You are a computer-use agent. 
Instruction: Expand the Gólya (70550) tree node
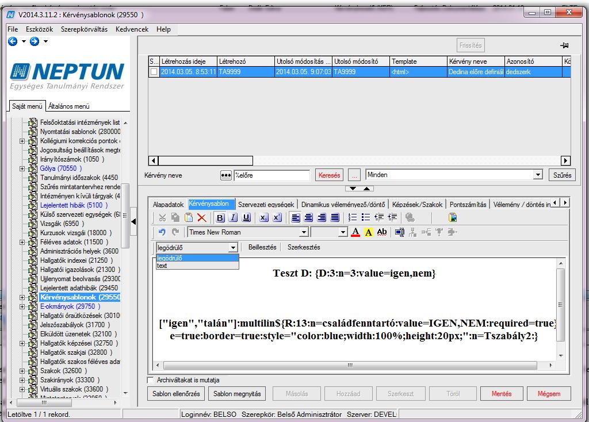(22, 168)
